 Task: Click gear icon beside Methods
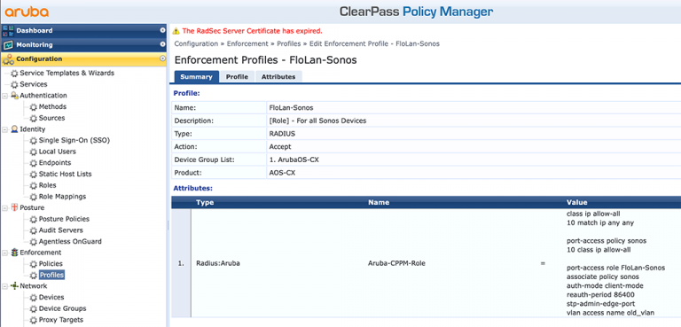point(34,107)
